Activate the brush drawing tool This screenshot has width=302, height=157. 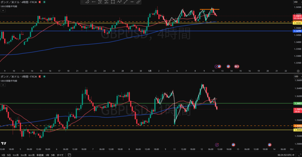click(138, 2)
